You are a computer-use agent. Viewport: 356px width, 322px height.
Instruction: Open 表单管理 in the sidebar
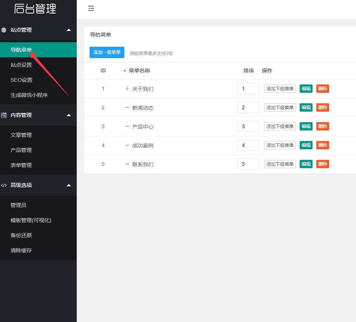[x=39, y=165]
